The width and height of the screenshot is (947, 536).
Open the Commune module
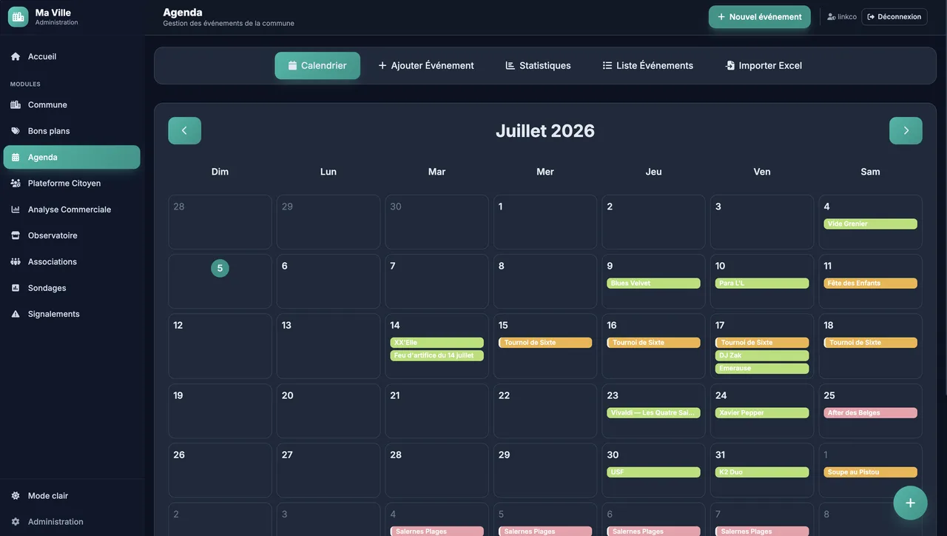[x=72, y=104]
